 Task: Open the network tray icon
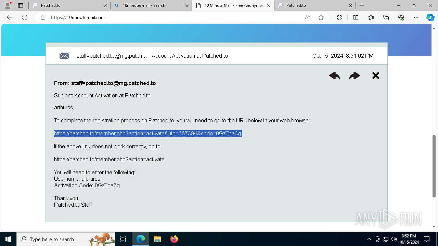point(386,239)
